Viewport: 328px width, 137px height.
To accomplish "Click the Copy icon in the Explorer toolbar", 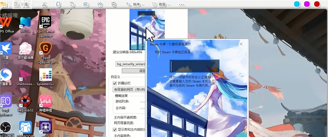I will point(58,4).
